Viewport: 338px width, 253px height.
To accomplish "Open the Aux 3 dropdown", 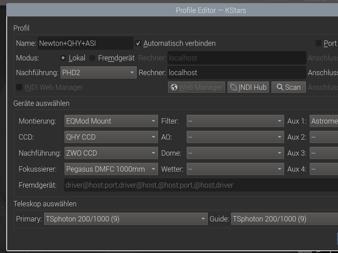I will [324, 153].
